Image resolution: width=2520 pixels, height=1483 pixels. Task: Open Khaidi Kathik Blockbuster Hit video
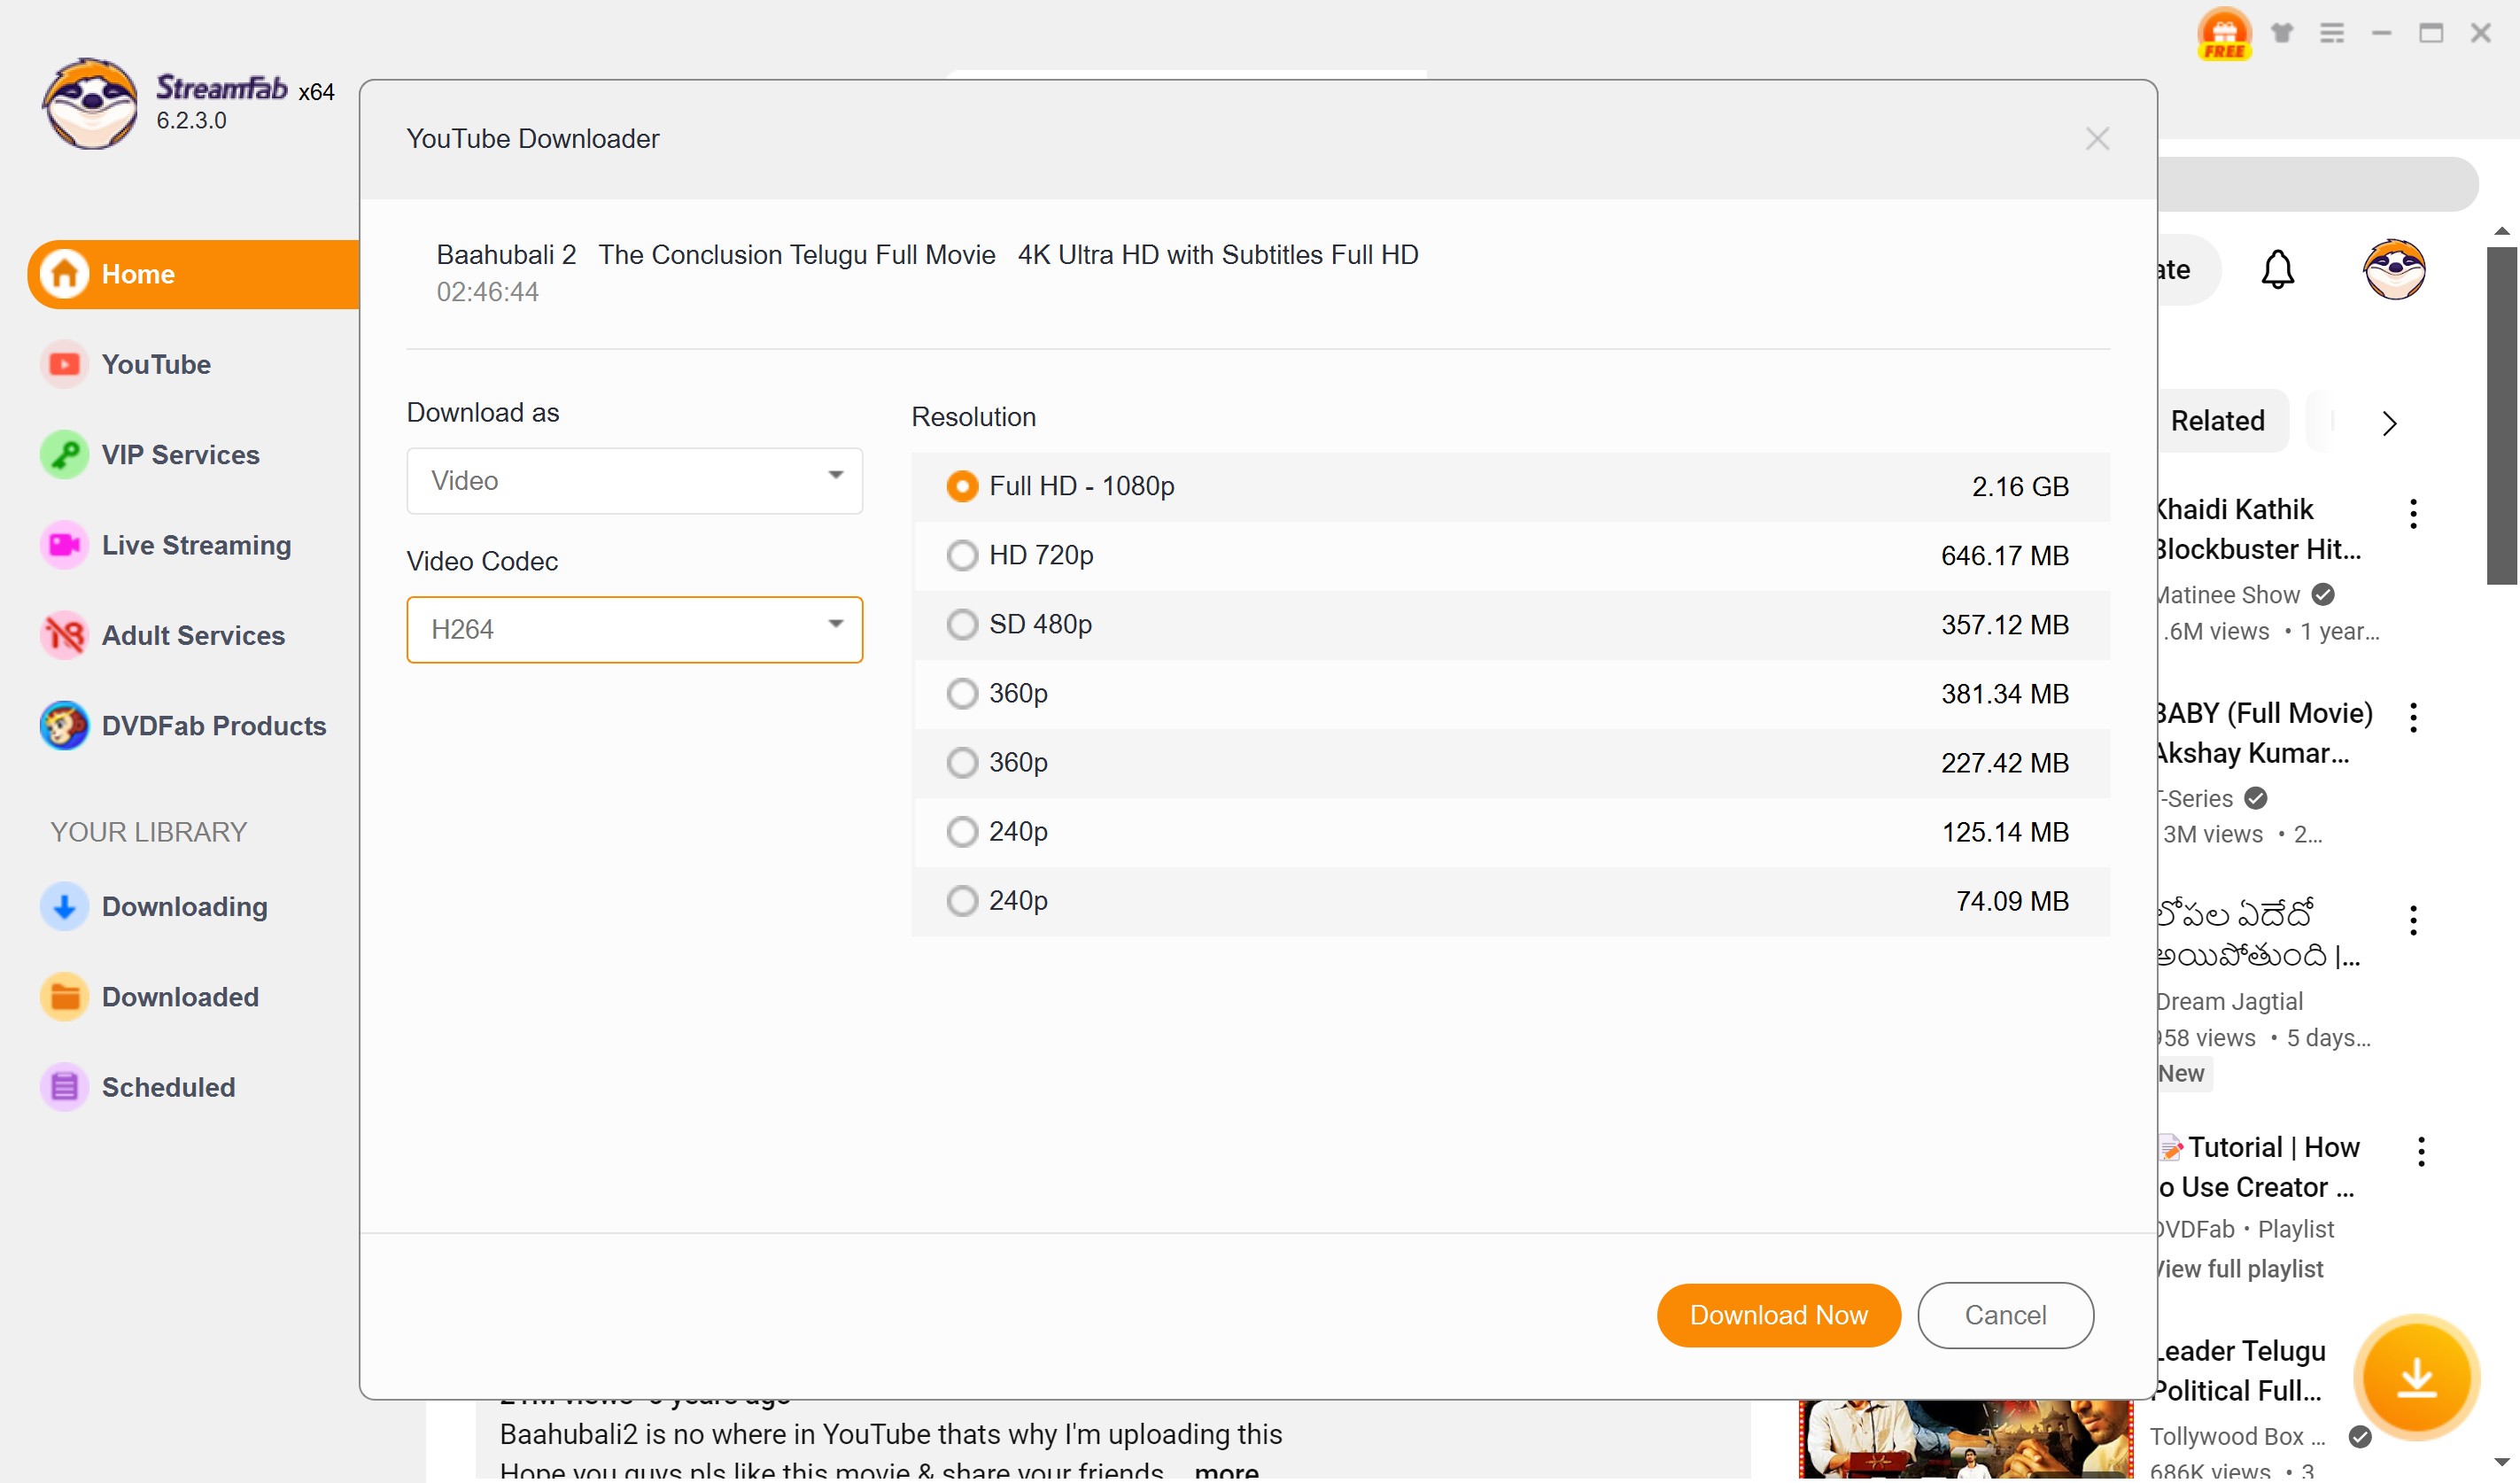2259,529
